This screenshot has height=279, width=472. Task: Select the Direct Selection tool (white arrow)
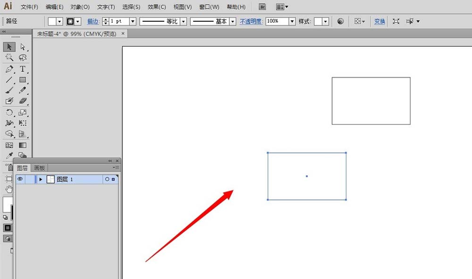[23, 47]
